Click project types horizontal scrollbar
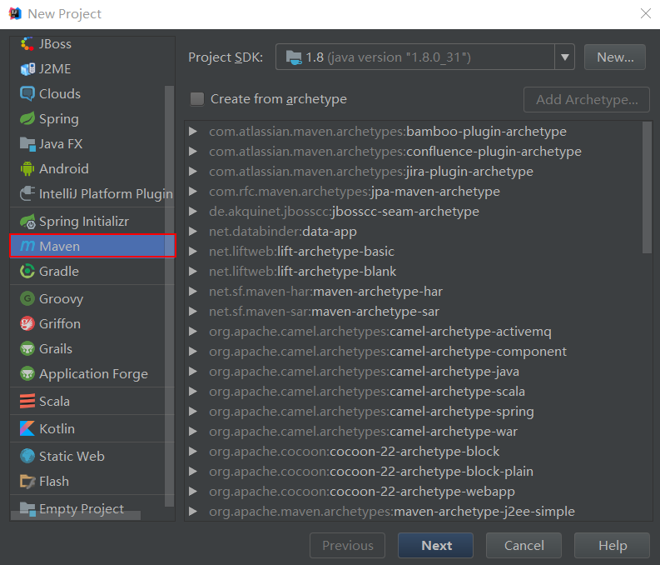Image resolution: width=660 pixels, height=565 pixels. [x=76, y=515]
